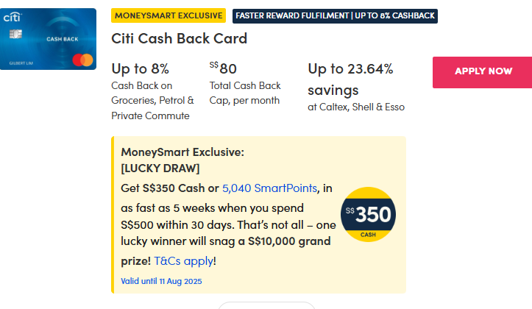Image resolution: width=532 pixels, height=309 pixels.
Task: Click the 'MoneySmart Exclusive:' promo heading
Action: point(182,152)
